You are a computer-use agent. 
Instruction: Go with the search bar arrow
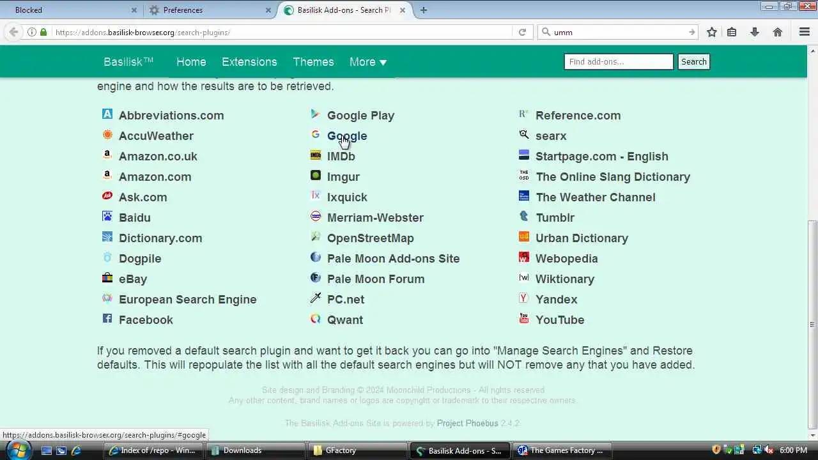tap(691, 32)
